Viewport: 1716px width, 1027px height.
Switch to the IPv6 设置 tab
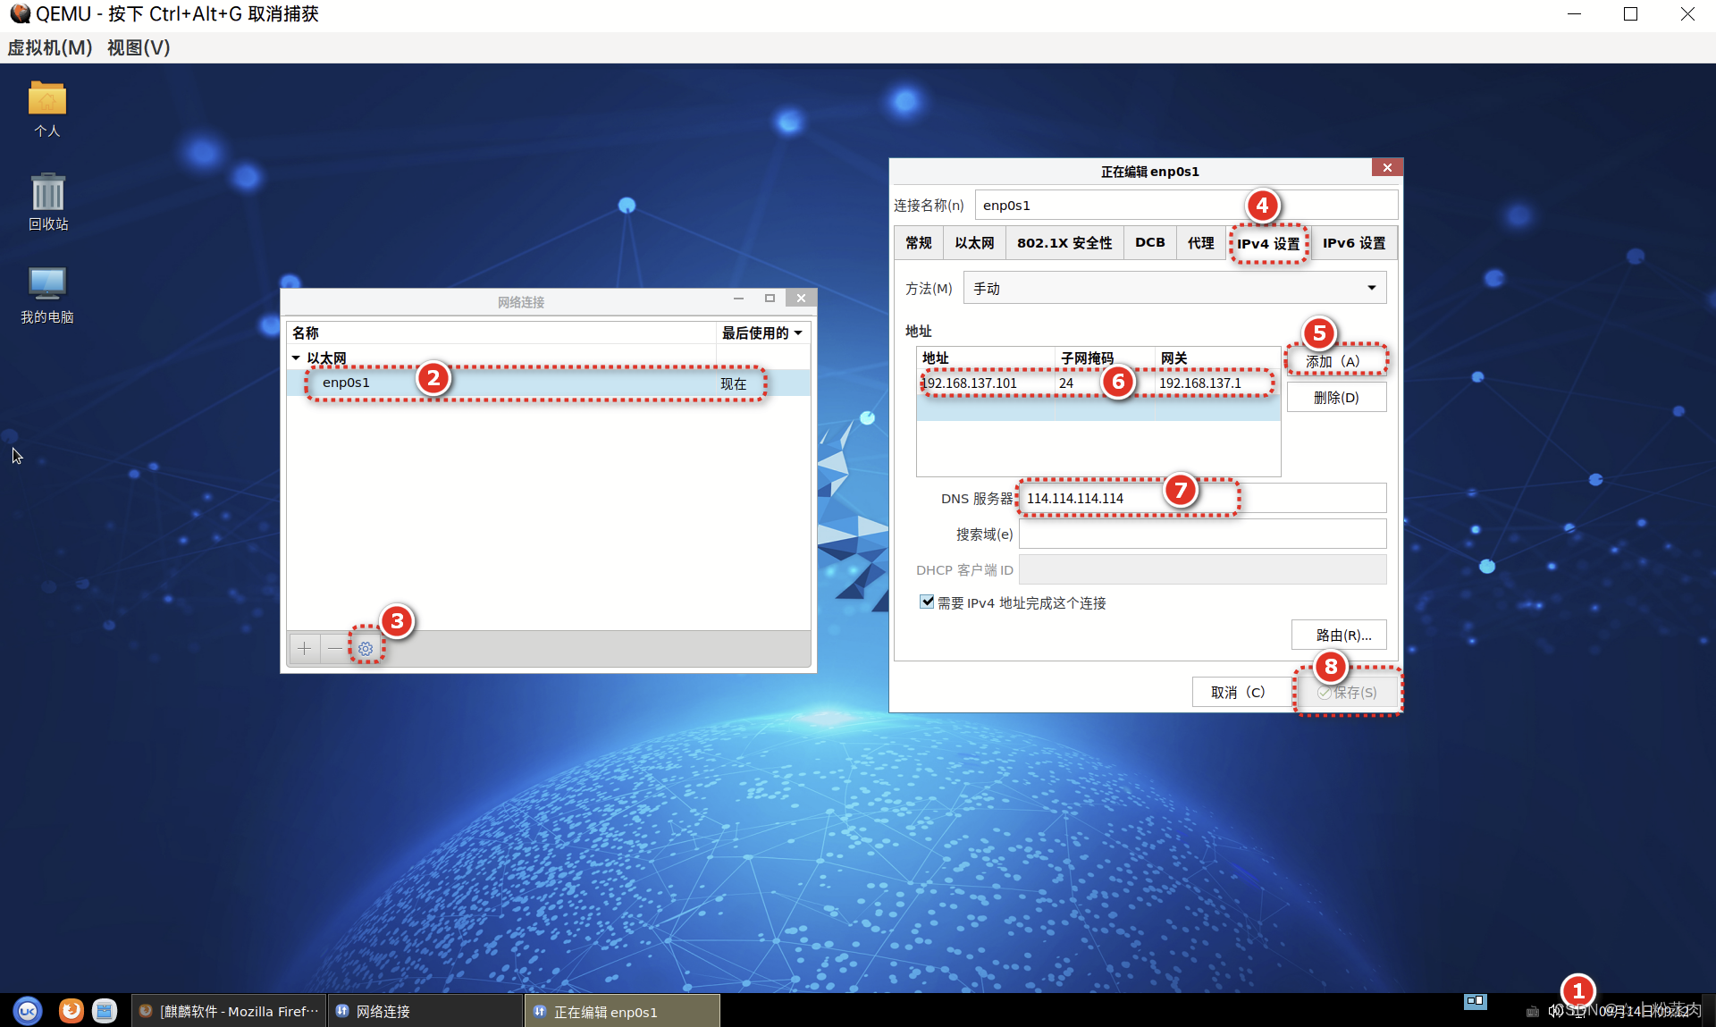pyautogui.click(x=1353, y=243)
